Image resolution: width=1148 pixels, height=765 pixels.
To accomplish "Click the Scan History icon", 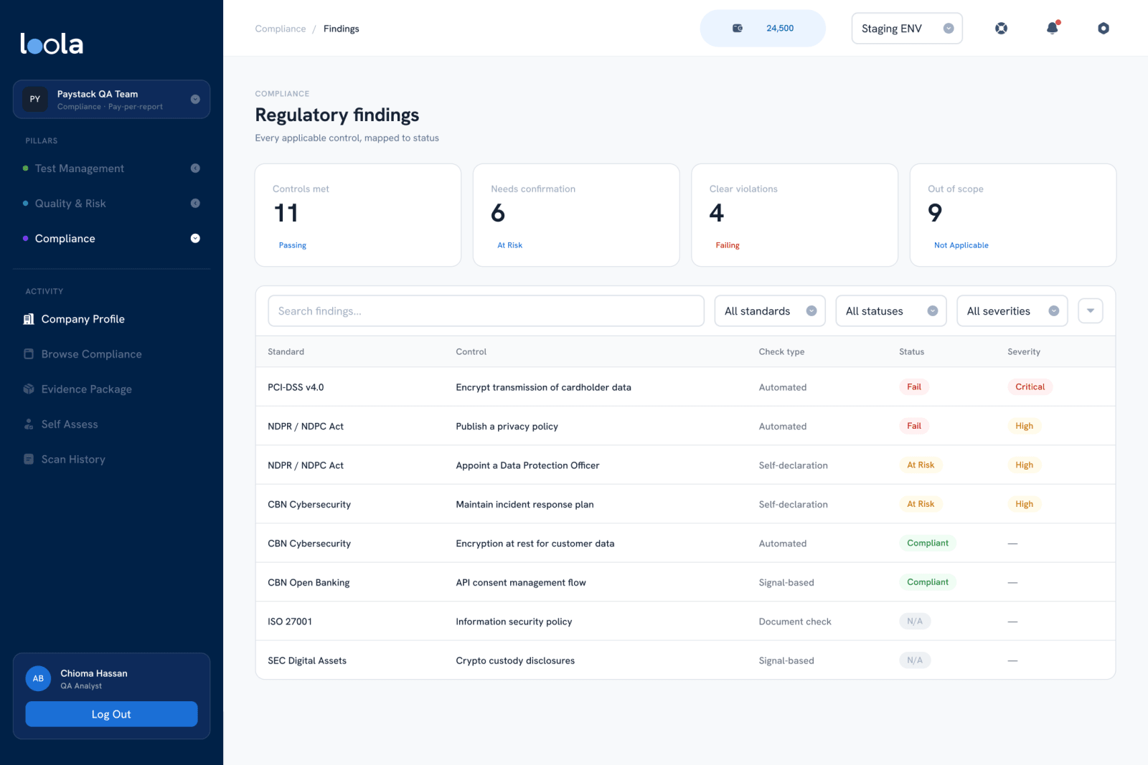I will click(x=29, y=460).
